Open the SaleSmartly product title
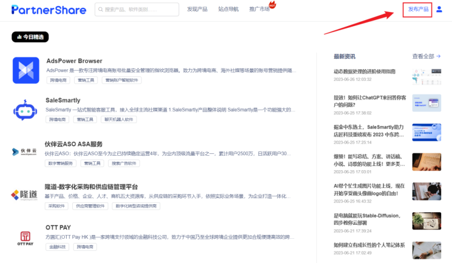Viewport: 452px width, 263px height. [x=63, y=100]
